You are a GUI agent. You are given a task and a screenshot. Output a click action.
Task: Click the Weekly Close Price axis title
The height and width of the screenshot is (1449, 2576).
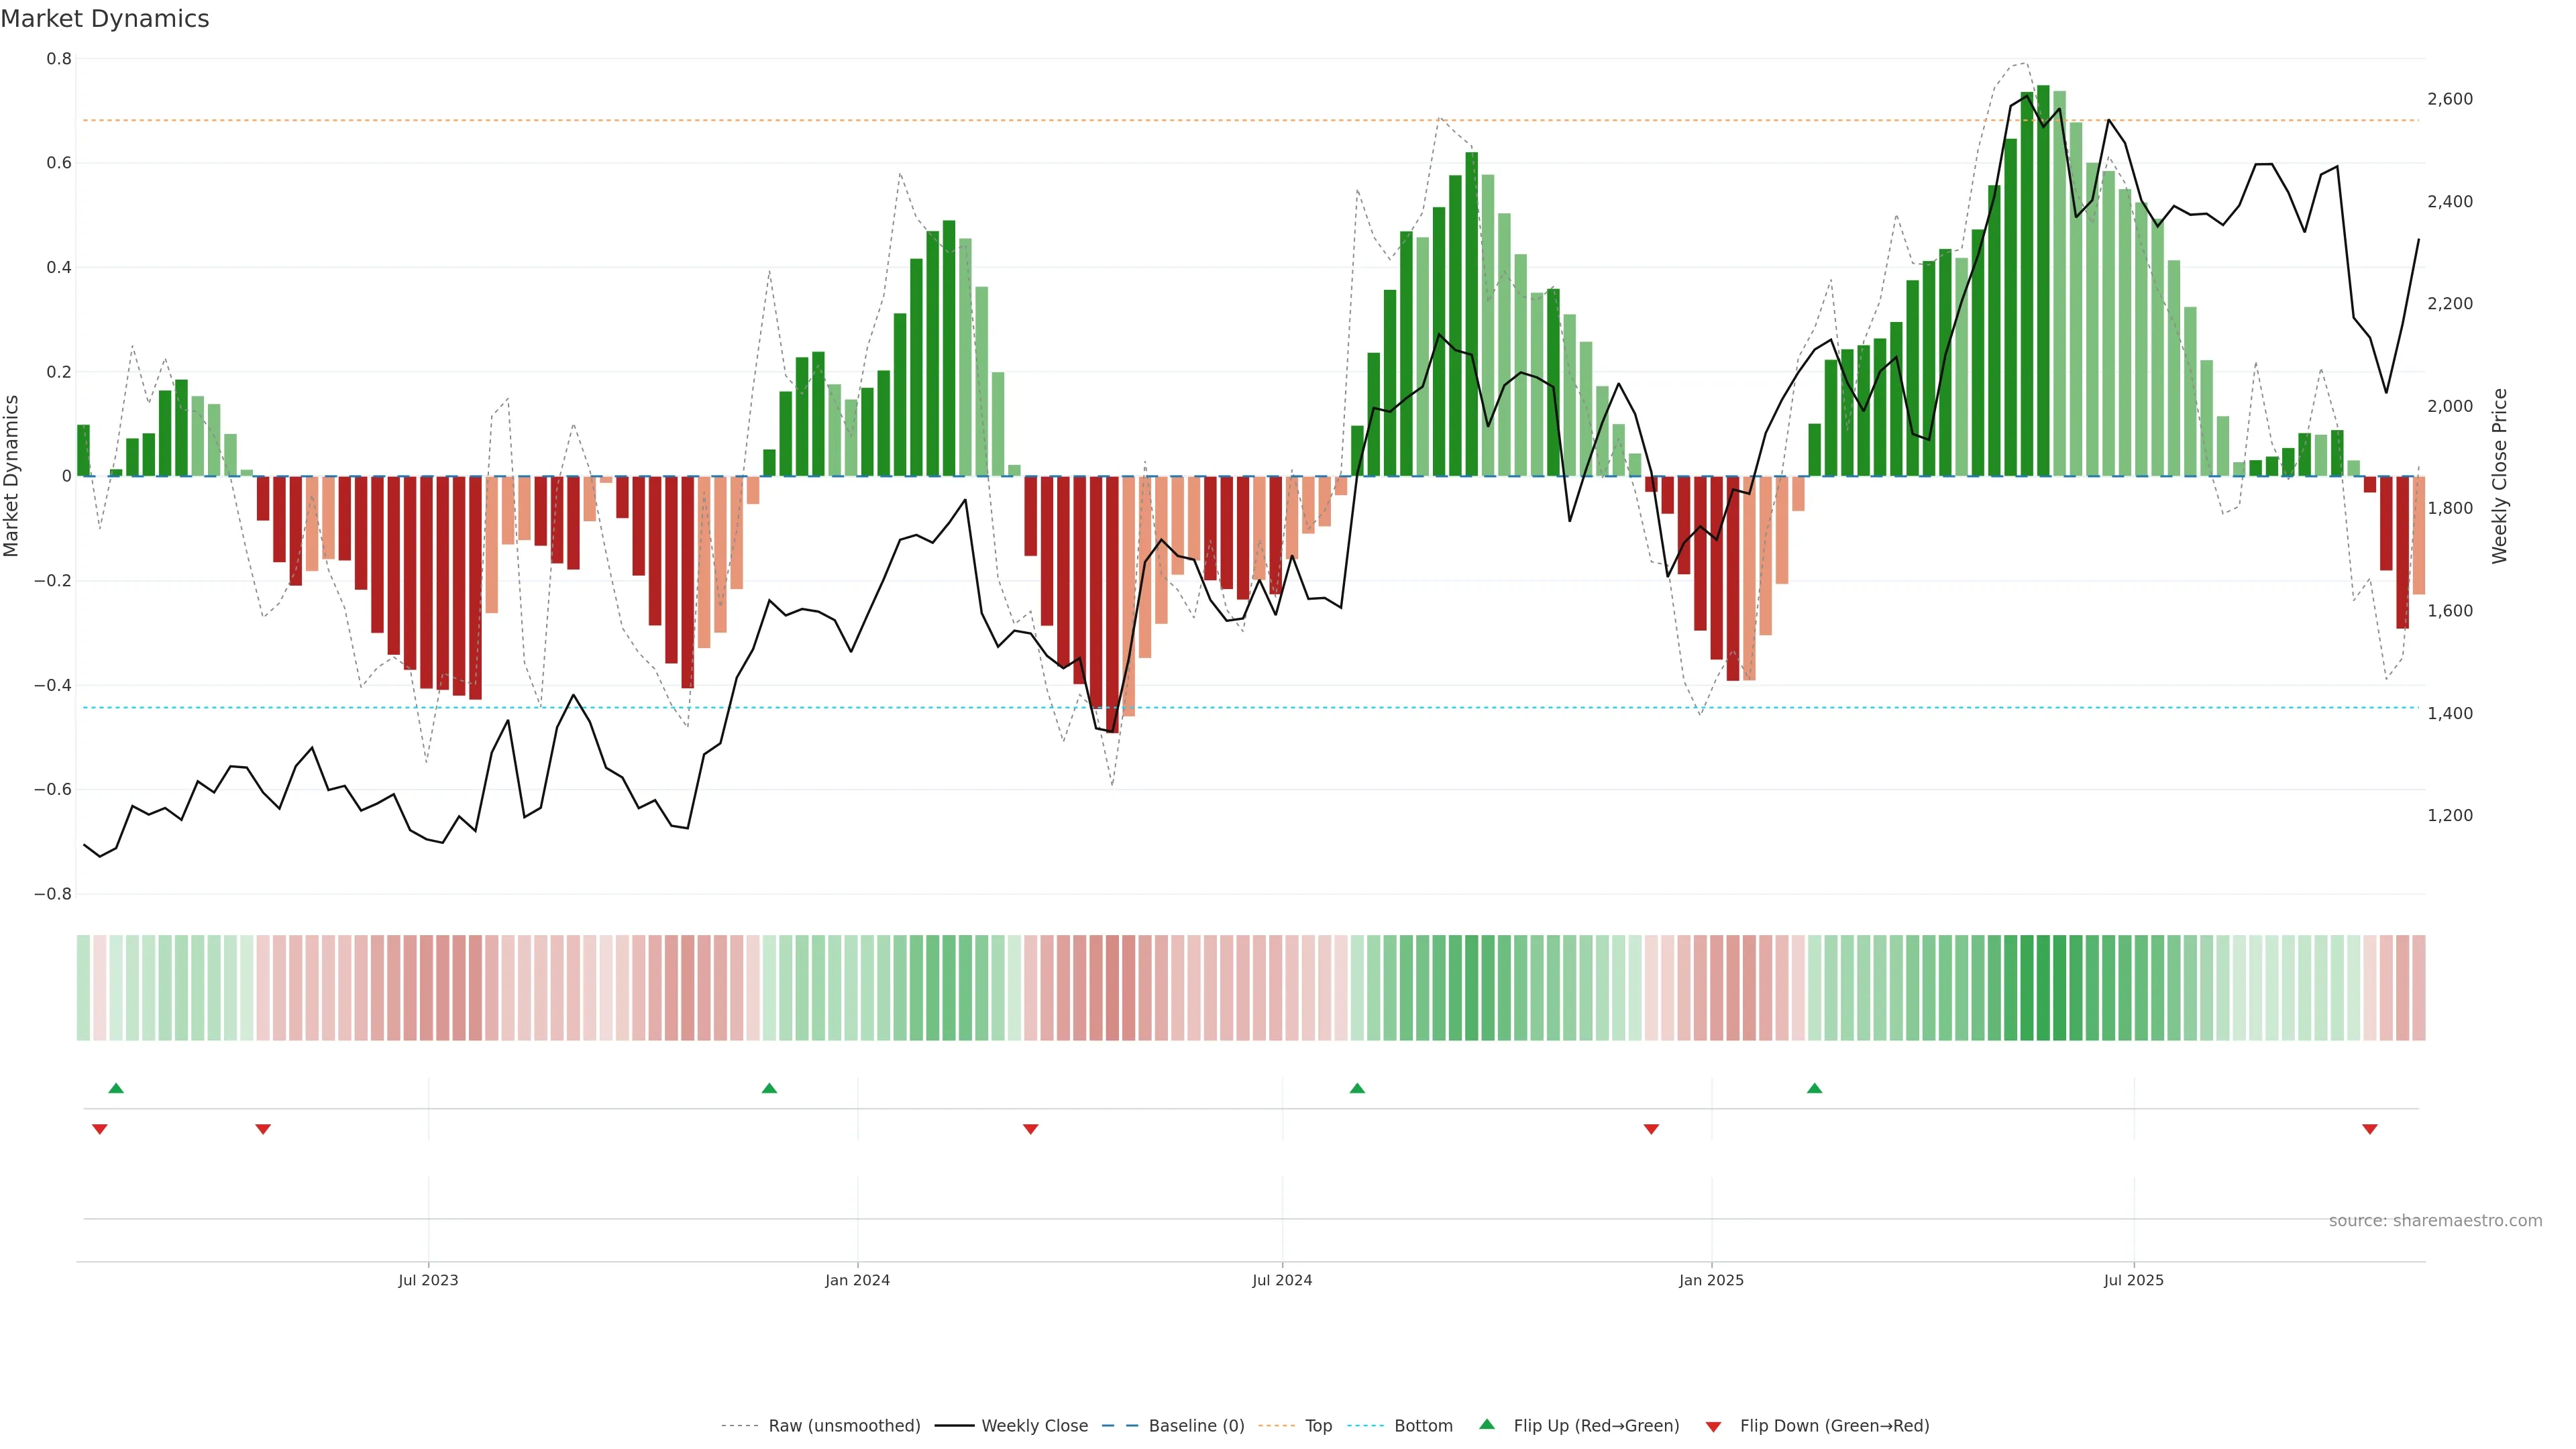(2500, 476)
